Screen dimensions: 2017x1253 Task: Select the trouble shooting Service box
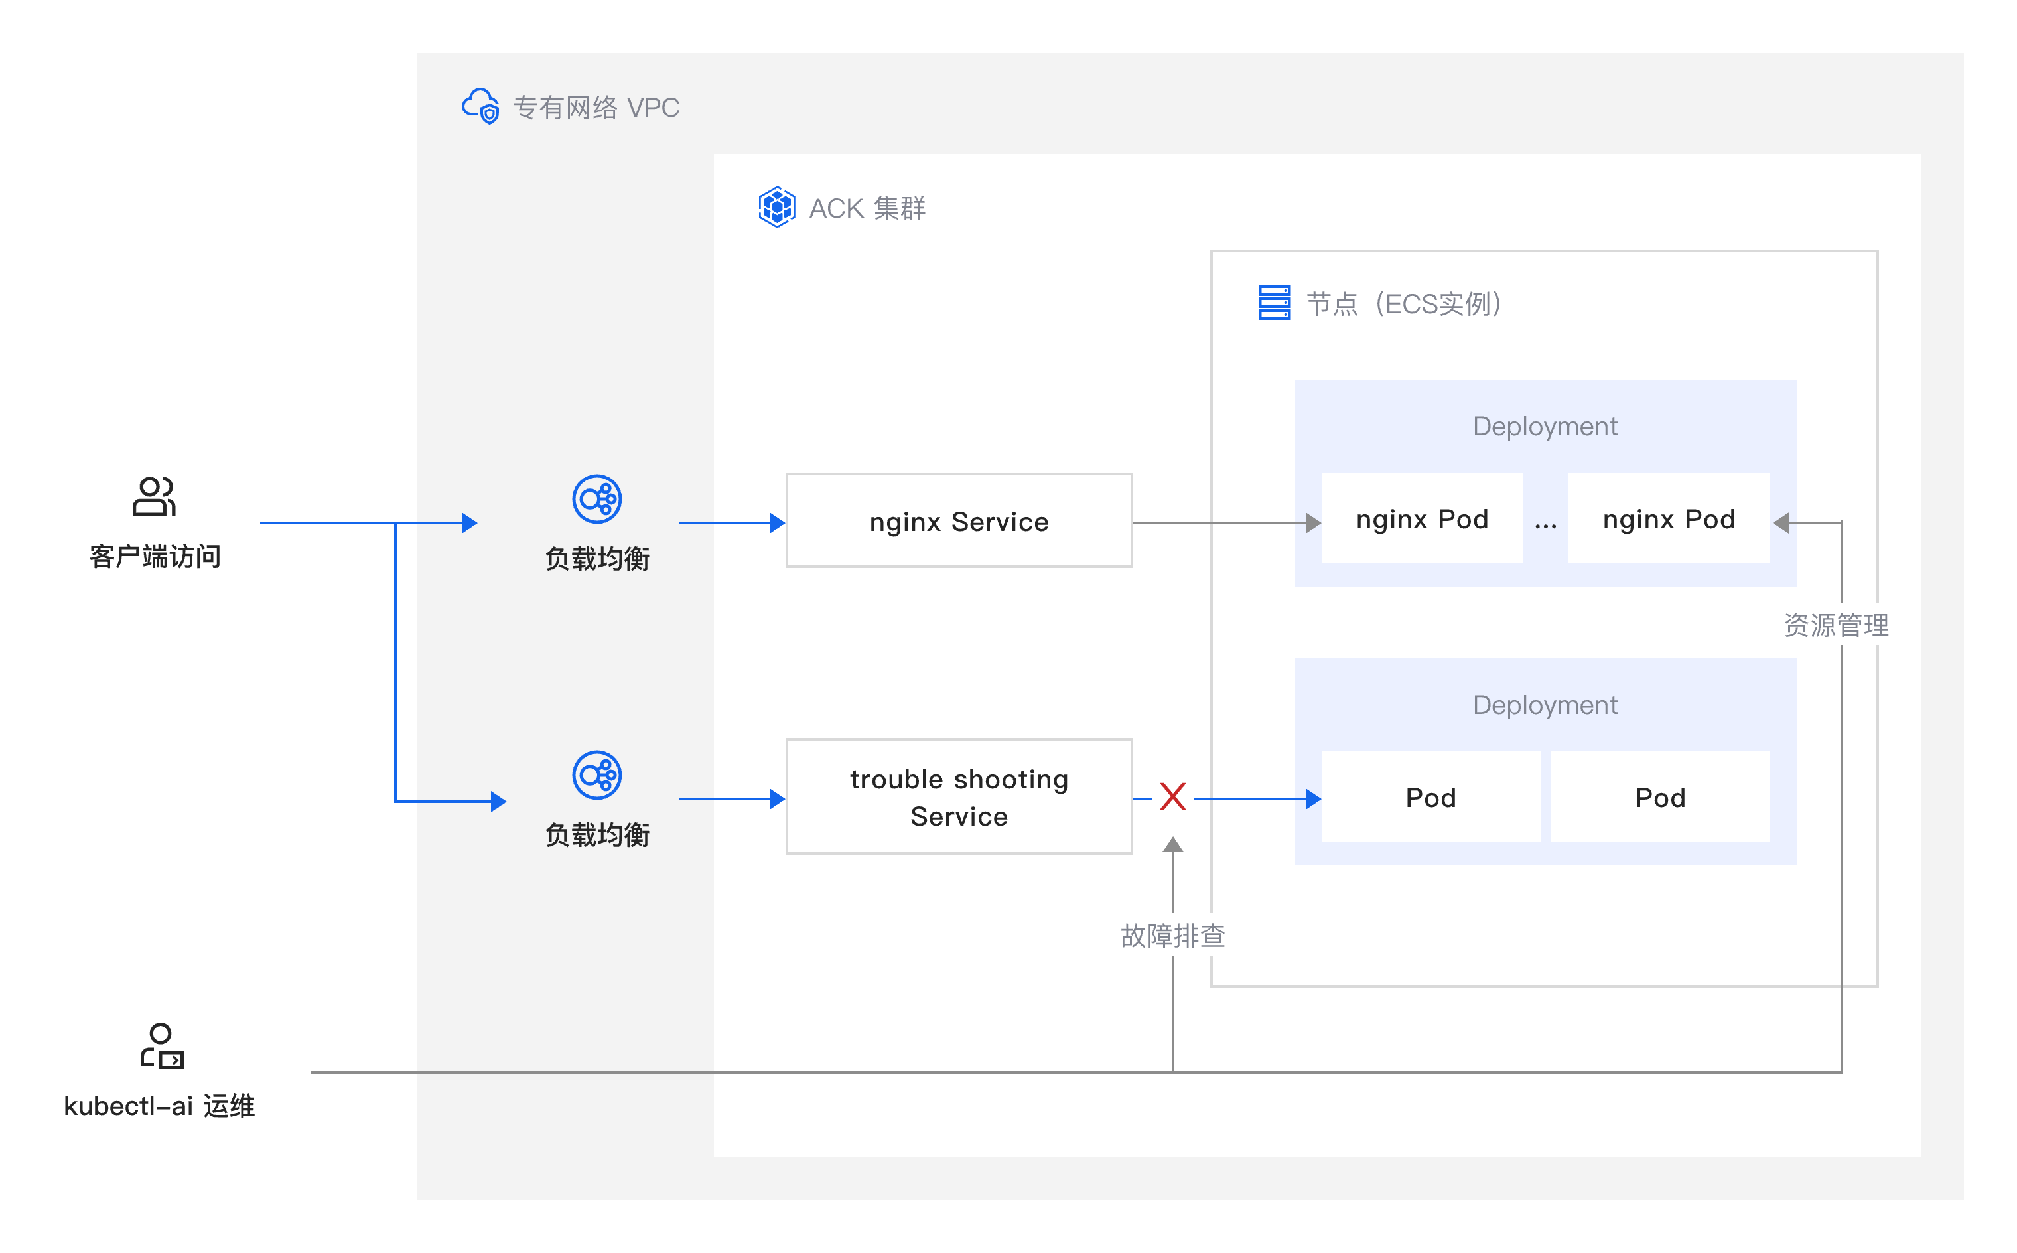958,796
